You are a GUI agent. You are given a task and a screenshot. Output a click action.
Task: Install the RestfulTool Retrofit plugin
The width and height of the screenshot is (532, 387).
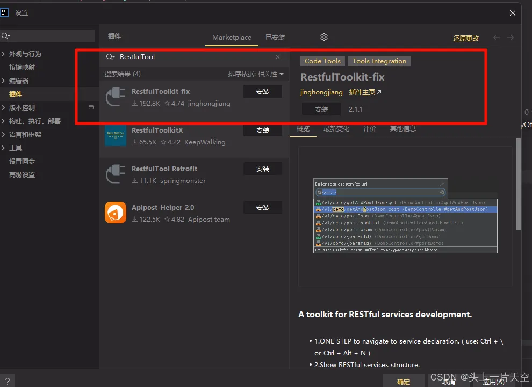coord(263,169)
